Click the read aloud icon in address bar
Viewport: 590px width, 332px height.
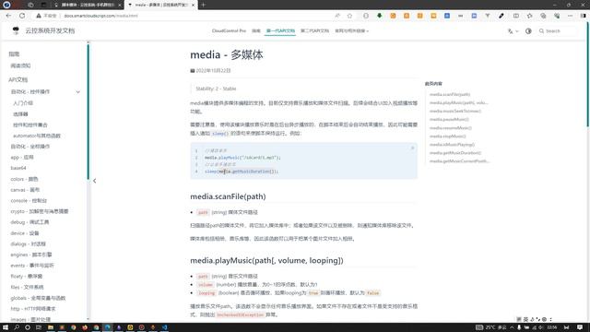click(337, 16)
